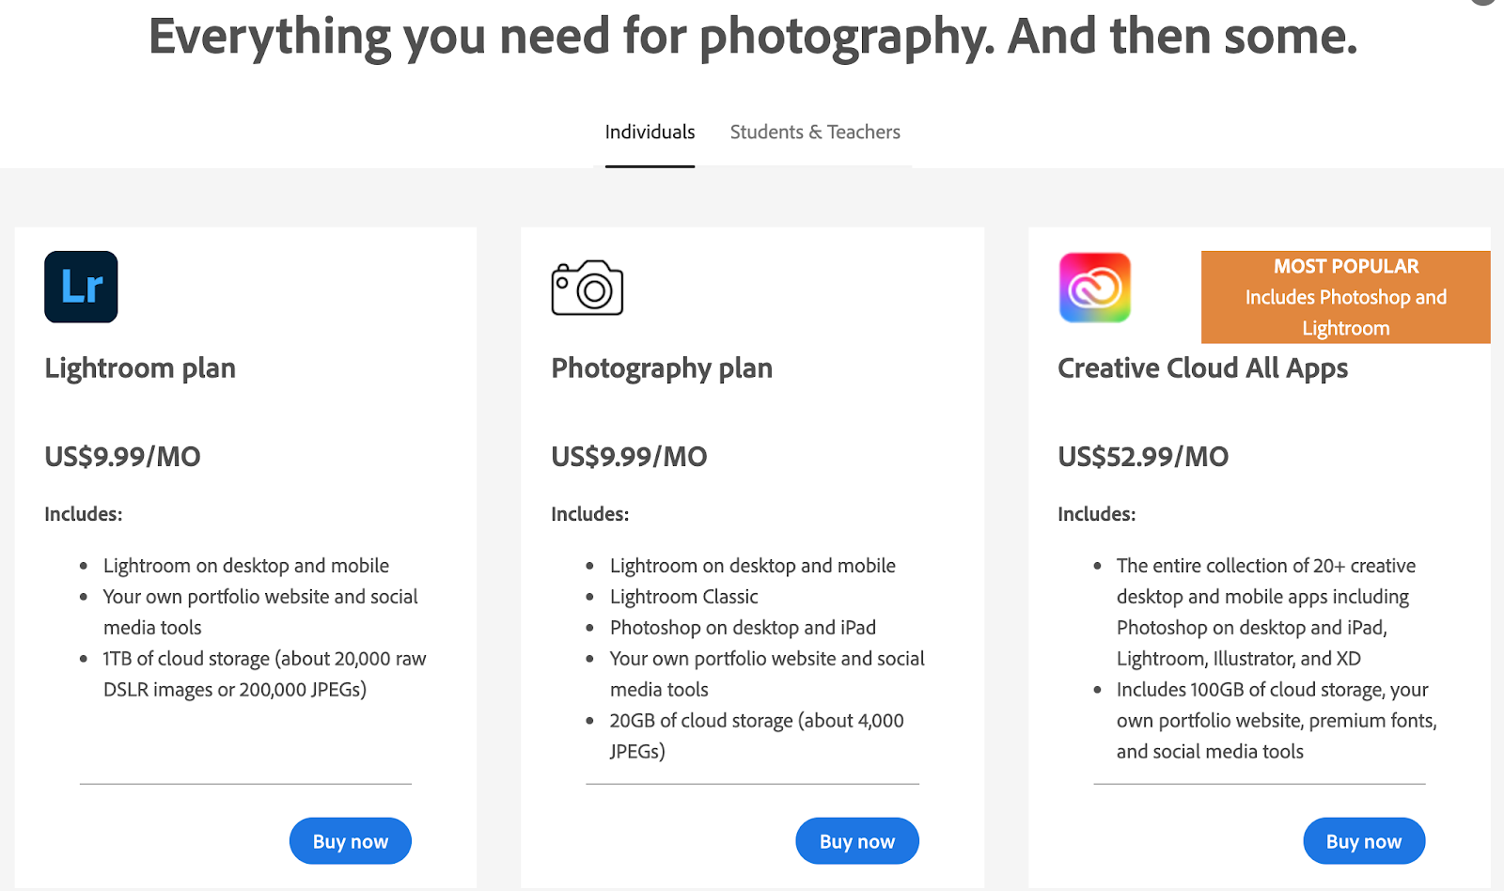Click the Creative Cloud All Apps heading
This screenshot has height=891, width=1504.
tap(1202, 368)
